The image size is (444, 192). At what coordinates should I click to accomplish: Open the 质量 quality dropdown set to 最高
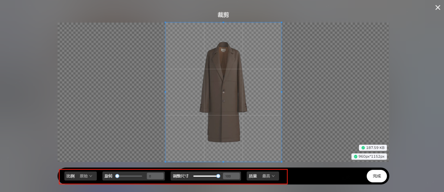(268, 176)
